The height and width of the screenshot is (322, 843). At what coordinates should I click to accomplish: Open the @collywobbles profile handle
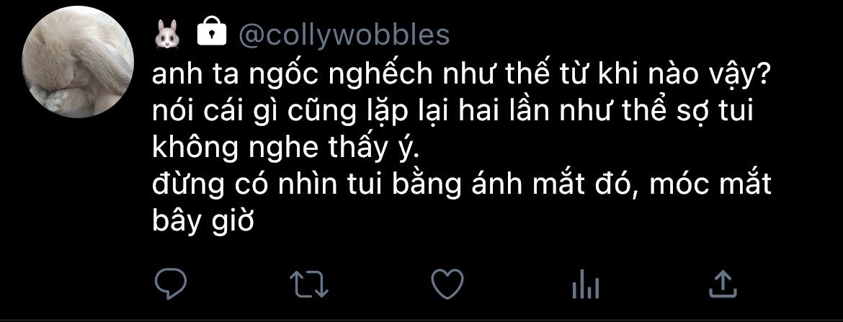click(x=344, y=35)
